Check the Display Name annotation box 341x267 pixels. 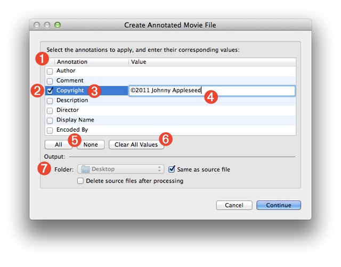(x=50, y=120)
